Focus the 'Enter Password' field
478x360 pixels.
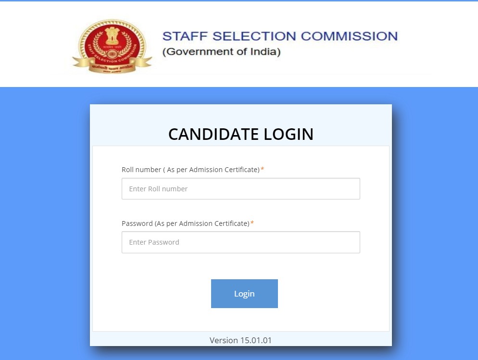tap(241, 242)
